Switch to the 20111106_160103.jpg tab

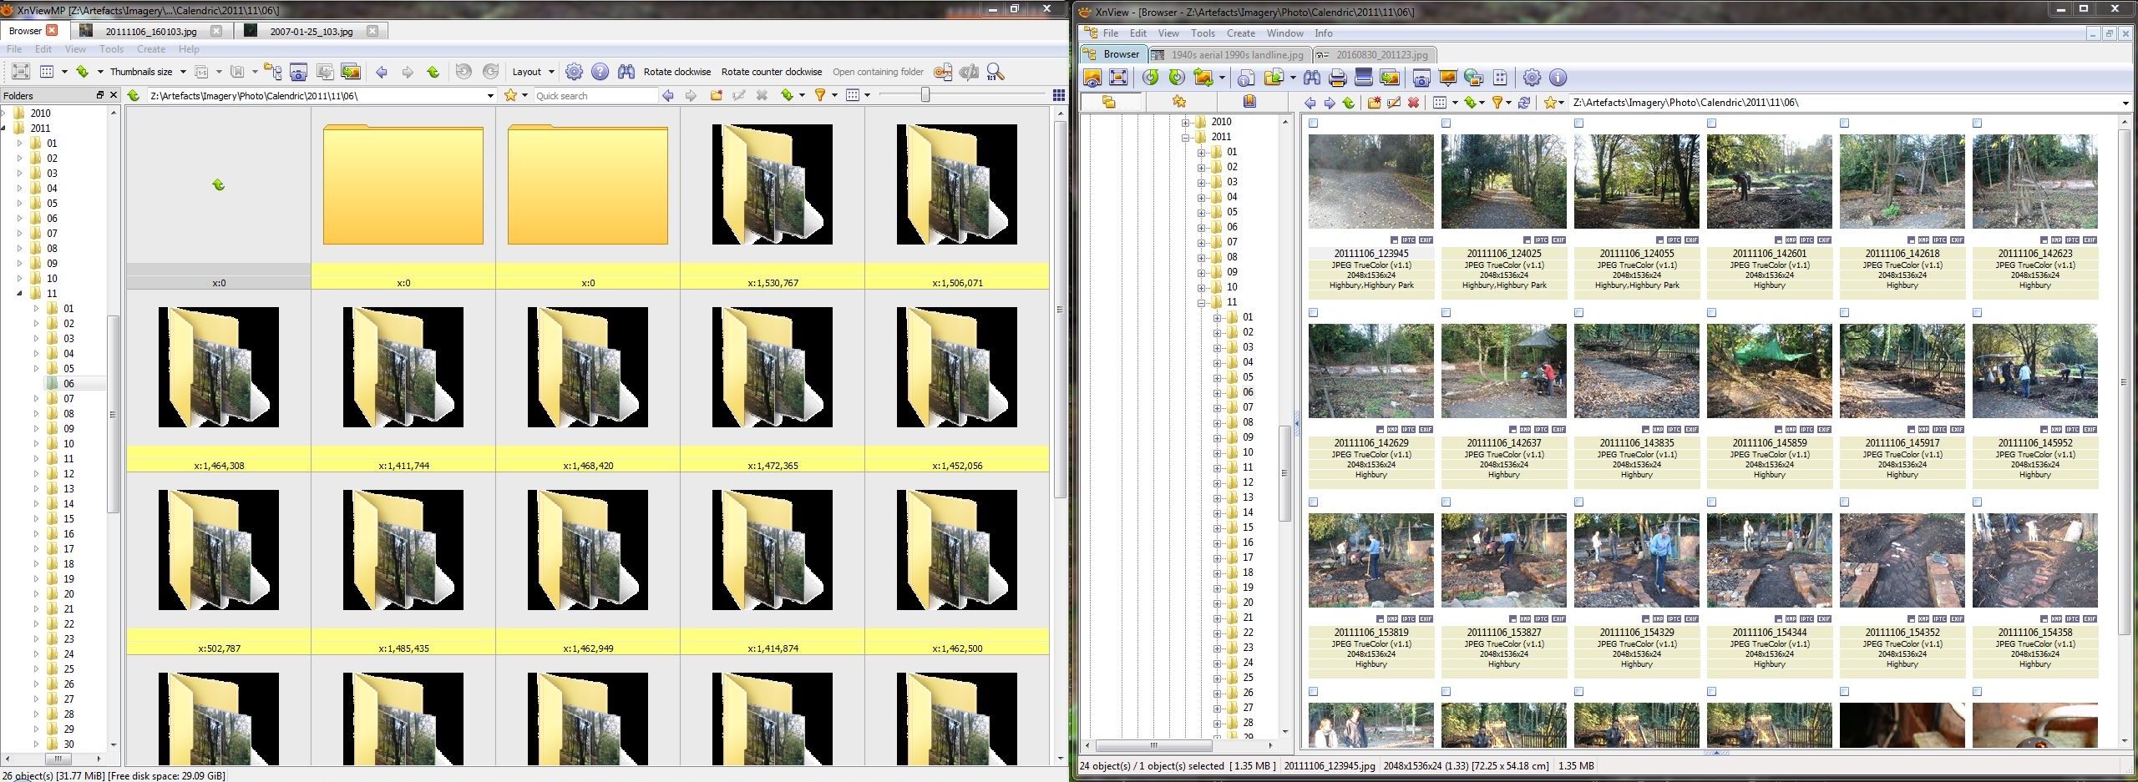pos(150,31)
